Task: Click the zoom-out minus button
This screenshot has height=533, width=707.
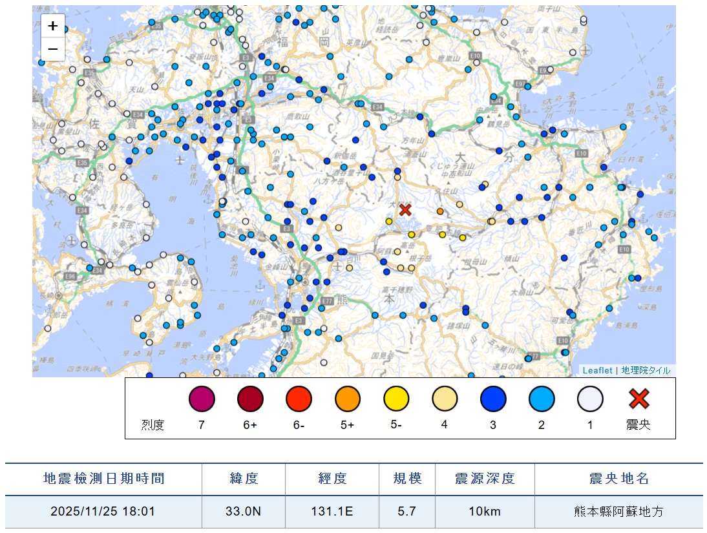Action: click(52, 49)
